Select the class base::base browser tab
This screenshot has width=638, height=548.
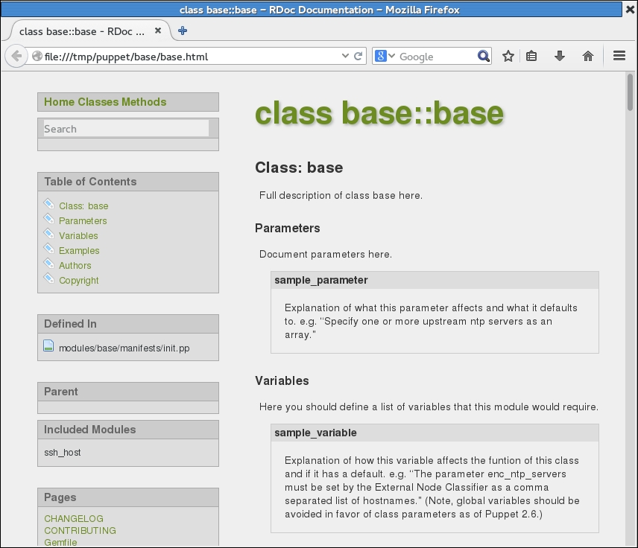[x=82, y=31]
